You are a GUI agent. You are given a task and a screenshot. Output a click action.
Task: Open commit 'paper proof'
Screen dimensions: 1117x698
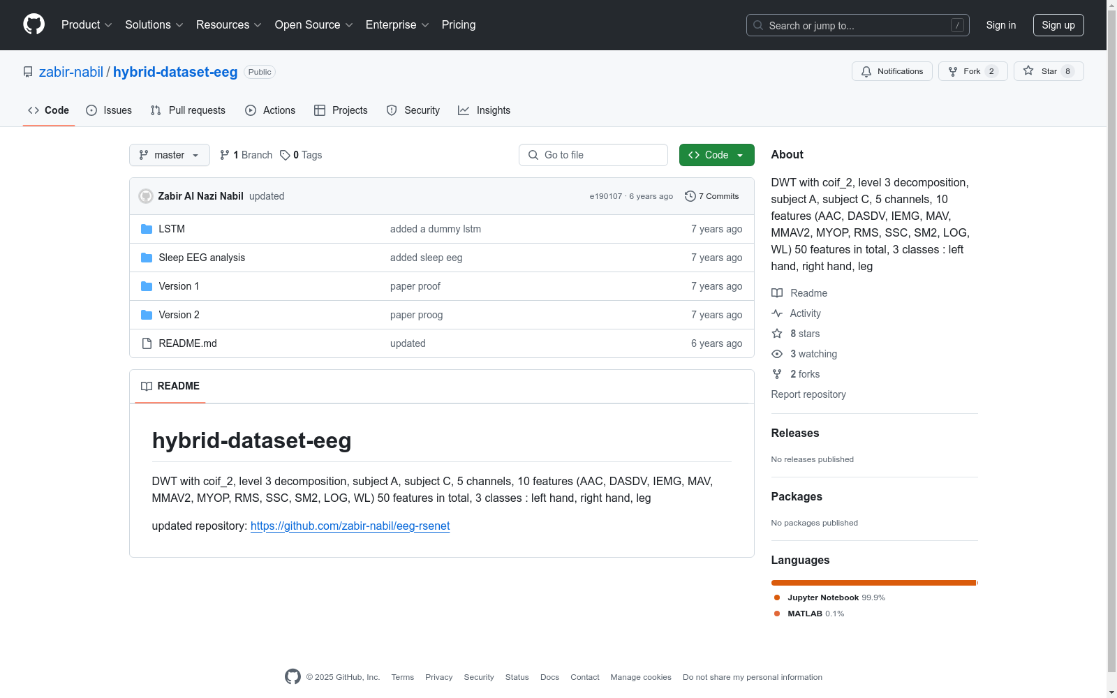coord(415,286)
